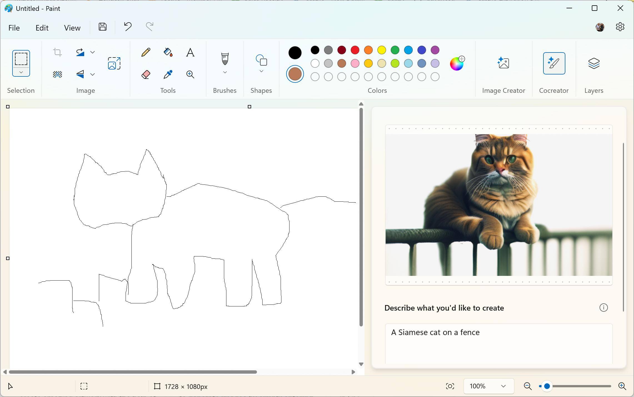Viewport: 634px width, 397px height.
Task: Select the Eraser tool
Action: 146,74
